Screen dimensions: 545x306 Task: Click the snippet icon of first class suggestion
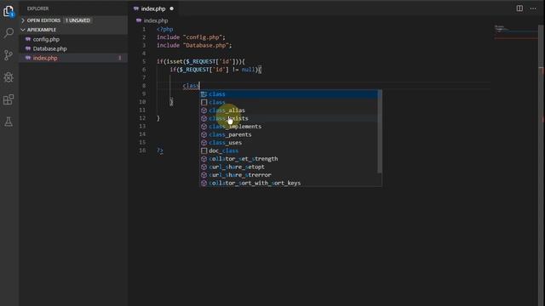[x=204, y=94]
